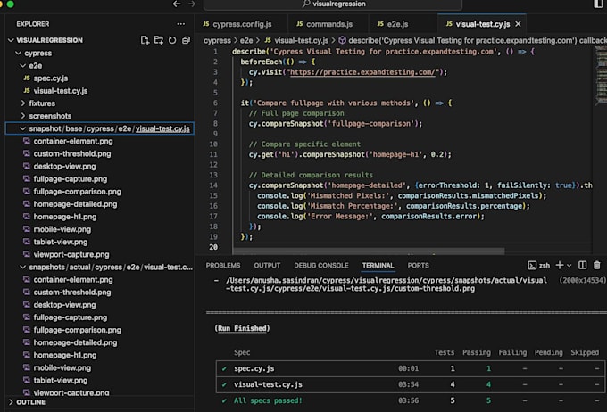Open the DEBUG CONSOLE panel tab
607x412 pixels.
click(x=321, y=266)
